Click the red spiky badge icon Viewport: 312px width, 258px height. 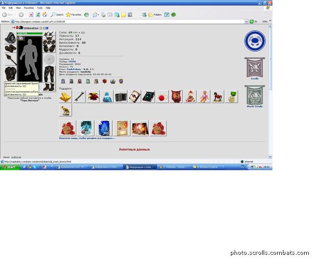click(105, 81)
